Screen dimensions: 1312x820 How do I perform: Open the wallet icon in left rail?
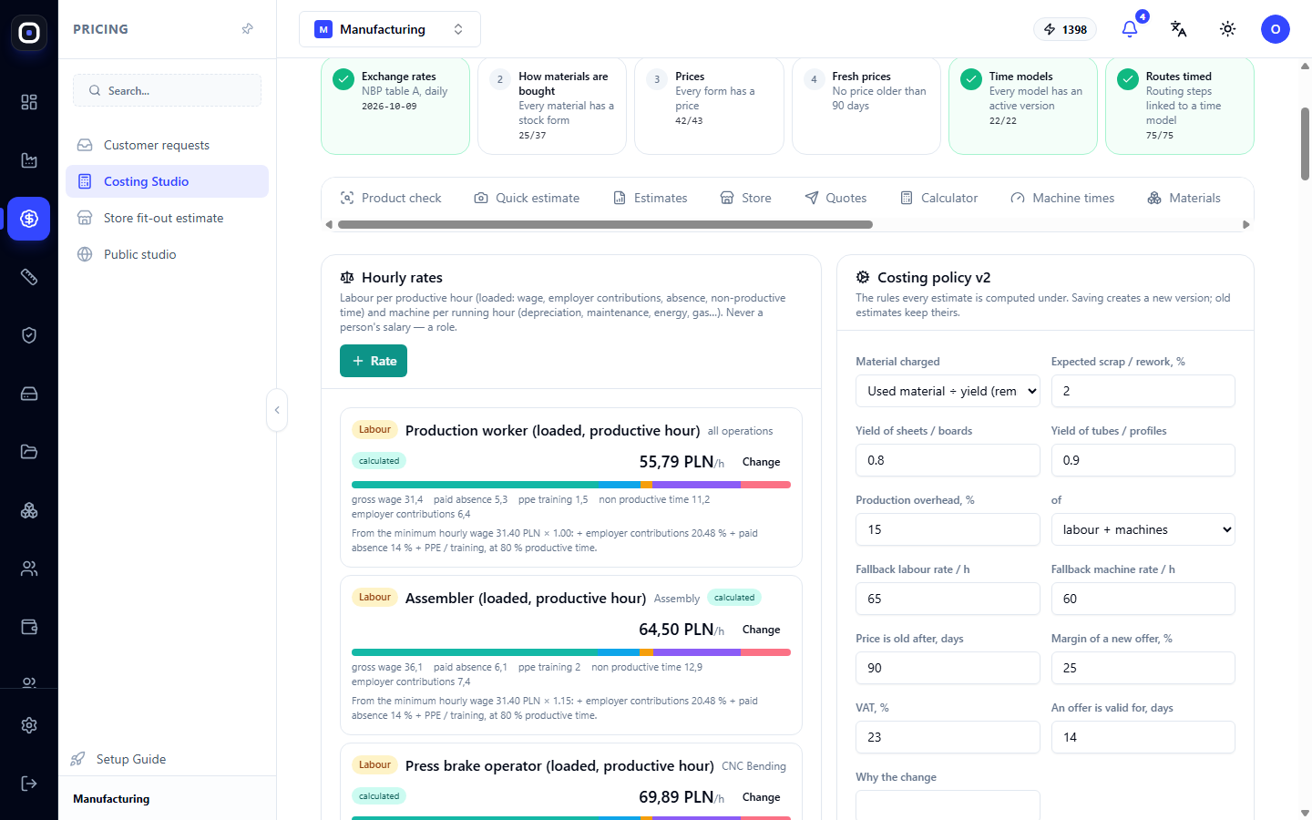pyautogui.click(x=29, y=627)
